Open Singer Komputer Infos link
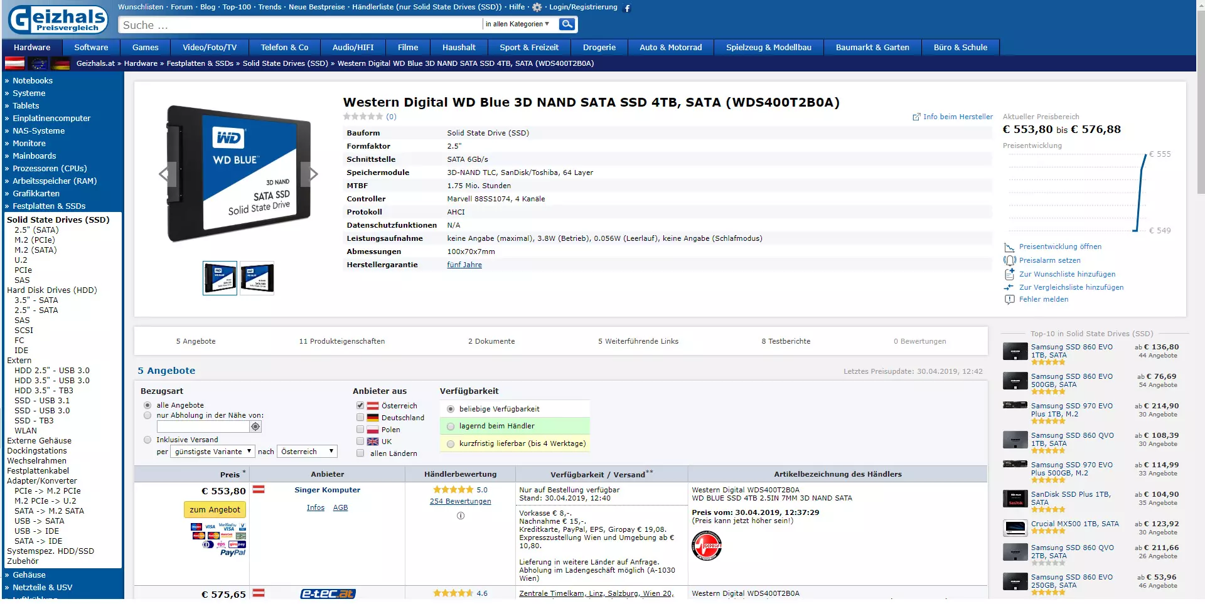1205x604 pixels. pos(316,508)
